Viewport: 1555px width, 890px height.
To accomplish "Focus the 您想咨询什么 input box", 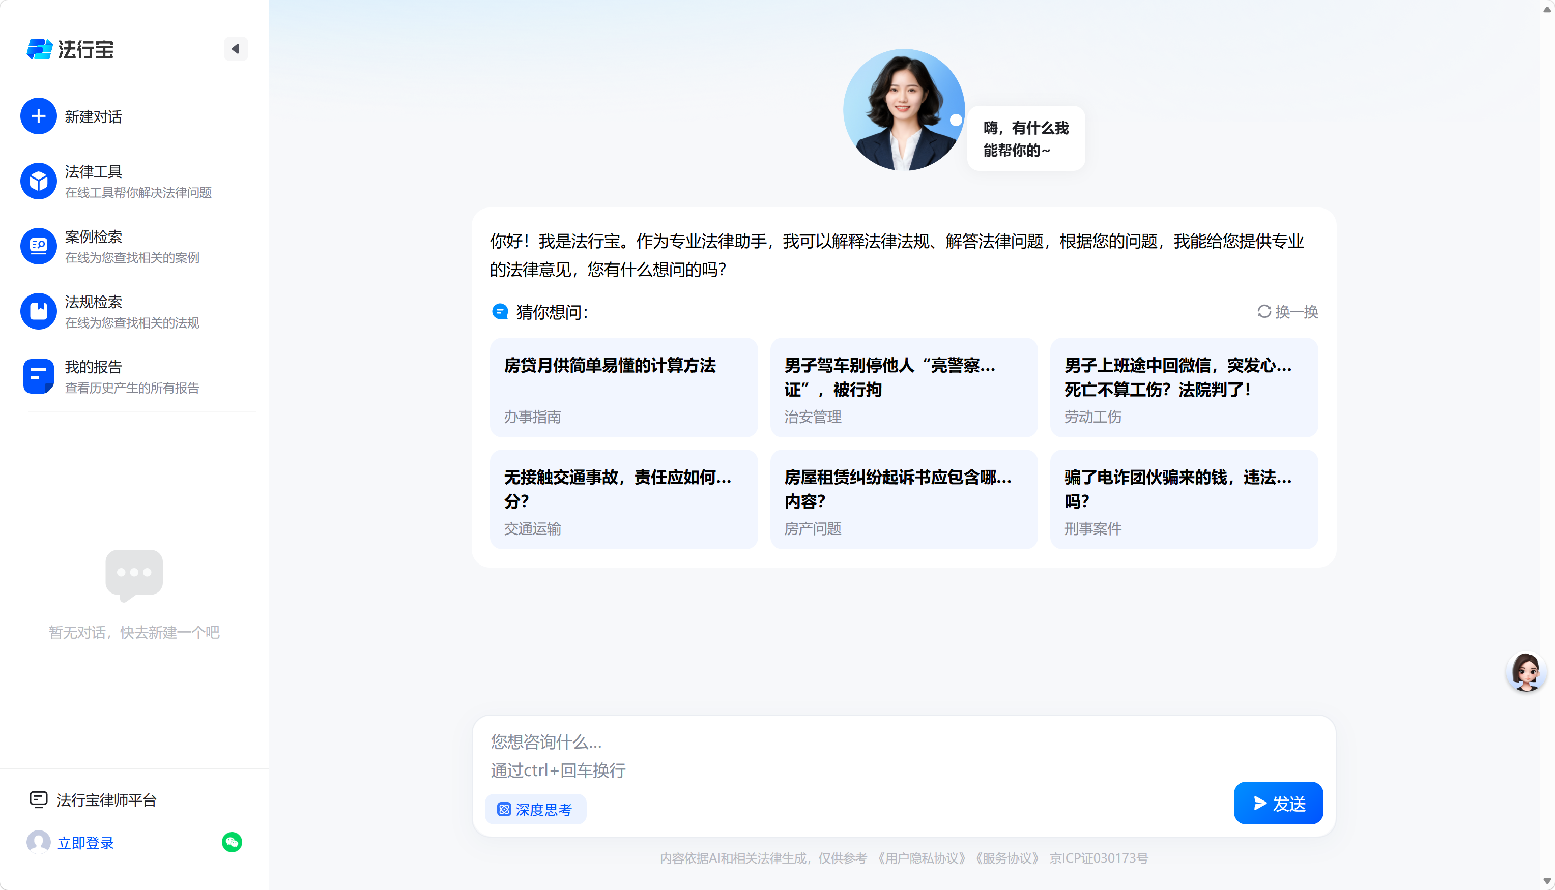I will pos(904,756).
